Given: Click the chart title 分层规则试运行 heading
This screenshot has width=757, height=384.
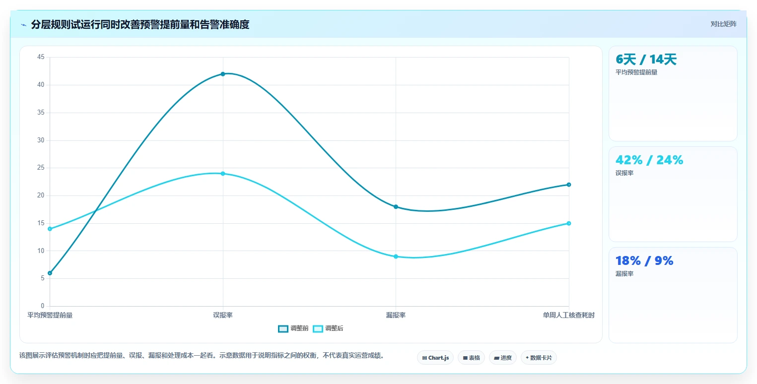Looking at the screenshot, I should tap(140, 24).
